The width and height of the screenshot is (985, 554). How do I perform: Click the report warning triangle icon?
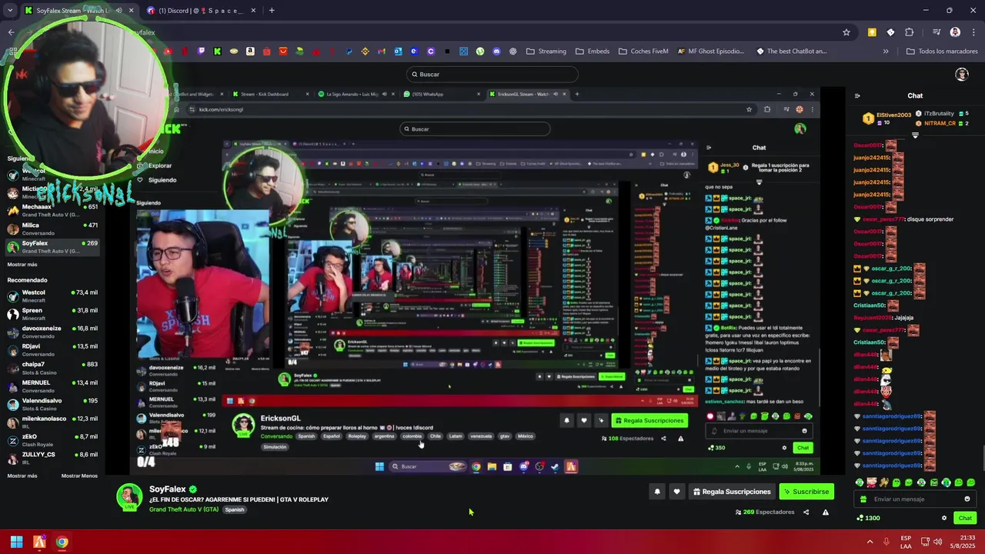click(826, 512)
